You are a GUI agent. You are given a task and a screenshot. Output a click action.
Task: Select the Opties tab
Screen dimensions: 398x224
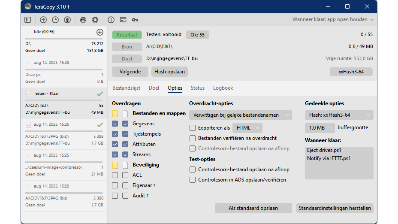click(x=175, y=88)
